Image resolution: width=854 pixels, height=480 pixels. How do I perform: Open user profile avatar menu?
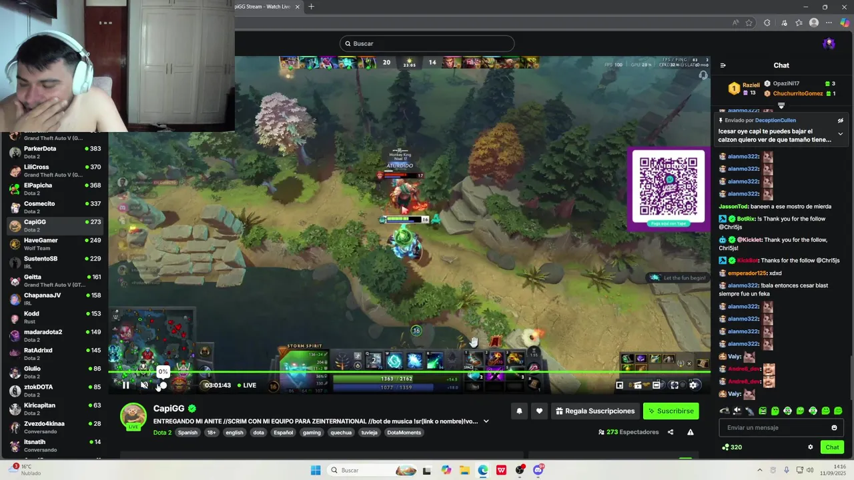pyautogui.click(x=829, y=43)
